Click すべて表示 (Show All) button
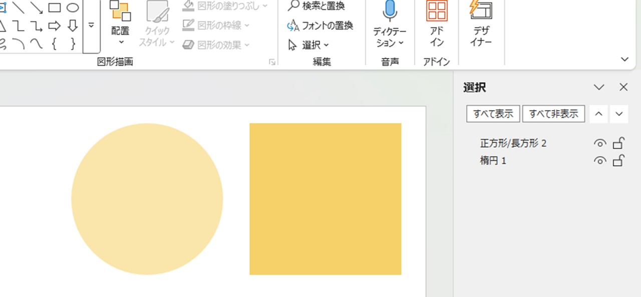The image size is (641, 297). [492, 114]
